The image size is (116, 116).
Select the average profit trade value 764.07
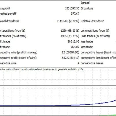[75, 47]
